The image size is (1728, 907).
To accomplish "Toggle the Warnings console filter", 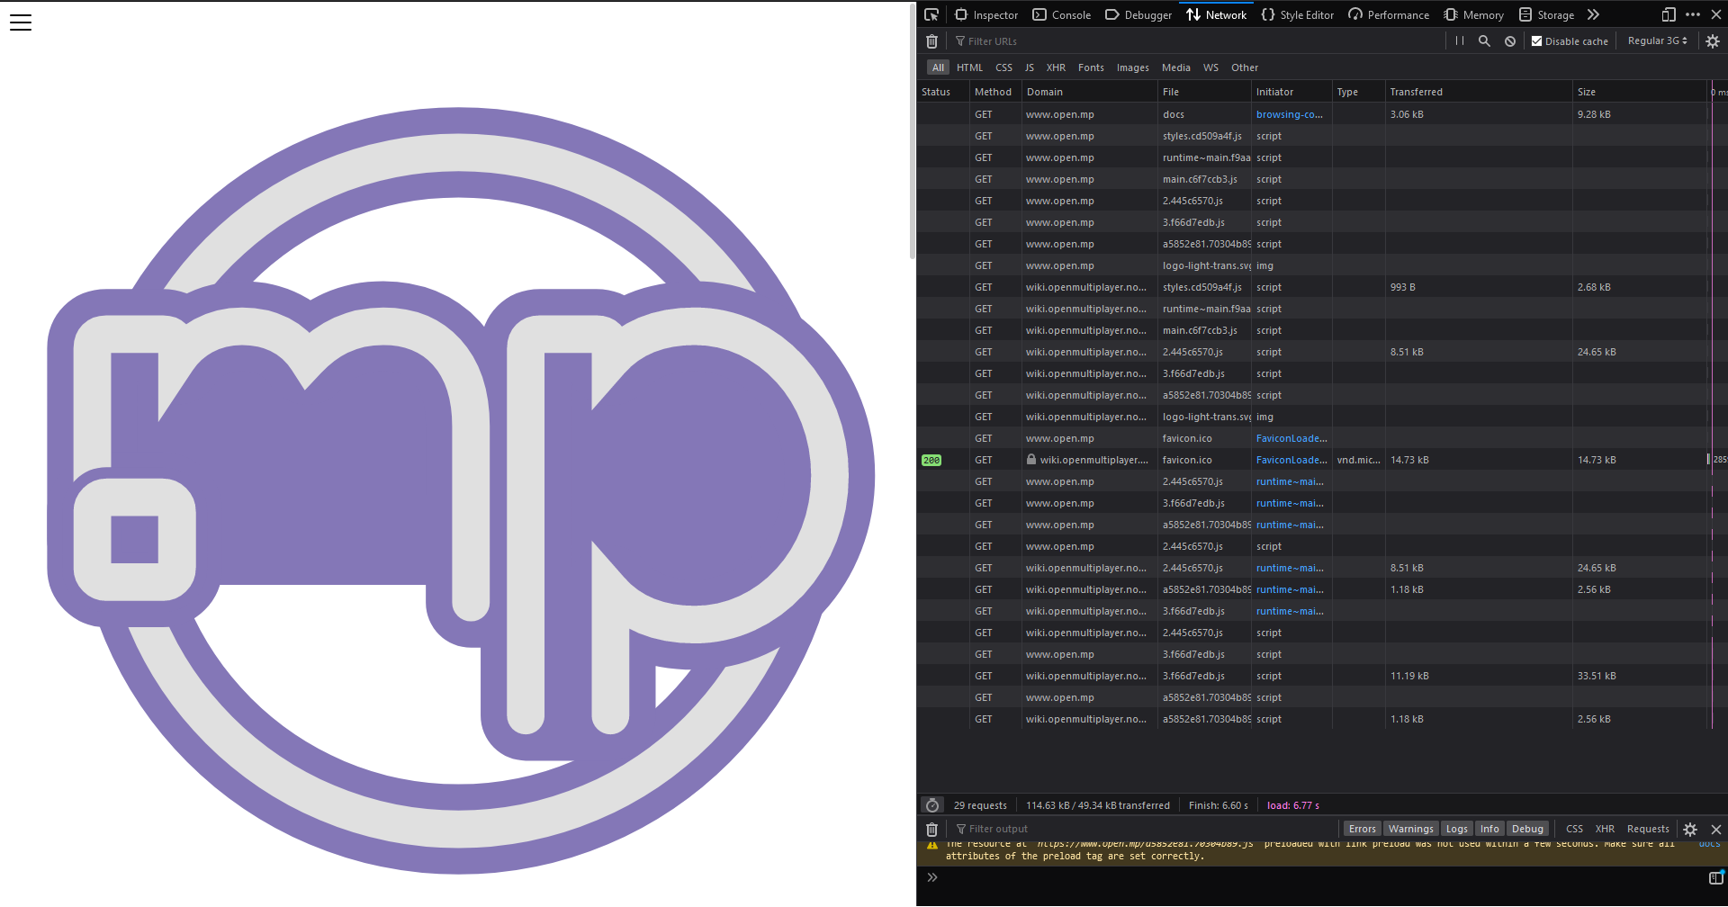I will [1410, 830].
